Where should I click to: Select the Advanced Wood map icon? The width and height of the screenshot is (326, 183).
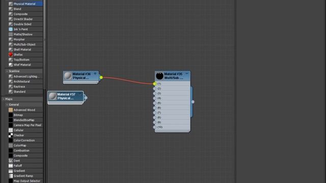[11, 110]
